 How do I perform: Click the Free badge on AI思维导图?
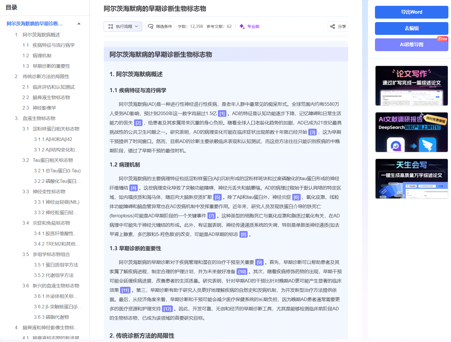click(443, 39)
